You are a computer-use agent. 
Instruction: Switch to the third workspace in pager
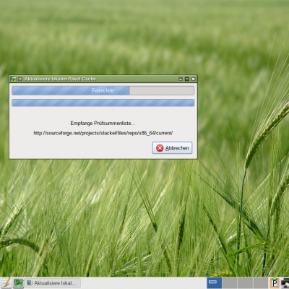point(245,283)
